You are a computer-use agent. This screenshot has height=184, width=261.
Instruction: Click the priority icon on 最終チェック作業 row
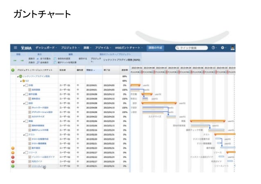(x=78, y=130)
